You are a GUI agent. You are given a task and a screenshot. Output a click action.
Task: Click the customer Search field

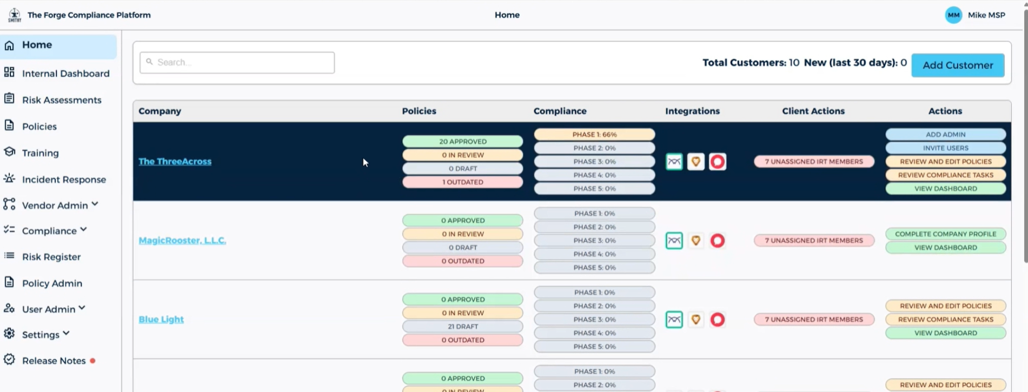tap(237, 63)
